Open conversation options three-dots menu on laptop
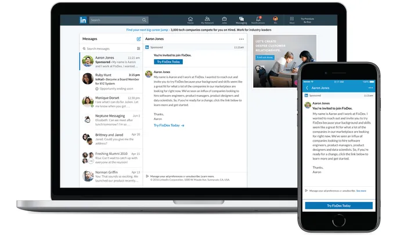This screenshot has width=418, height=235. pyautogui.click(x=242, y=39)
